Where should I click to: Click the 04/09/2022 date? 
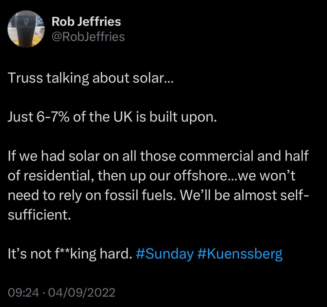[x=81, y=292]
